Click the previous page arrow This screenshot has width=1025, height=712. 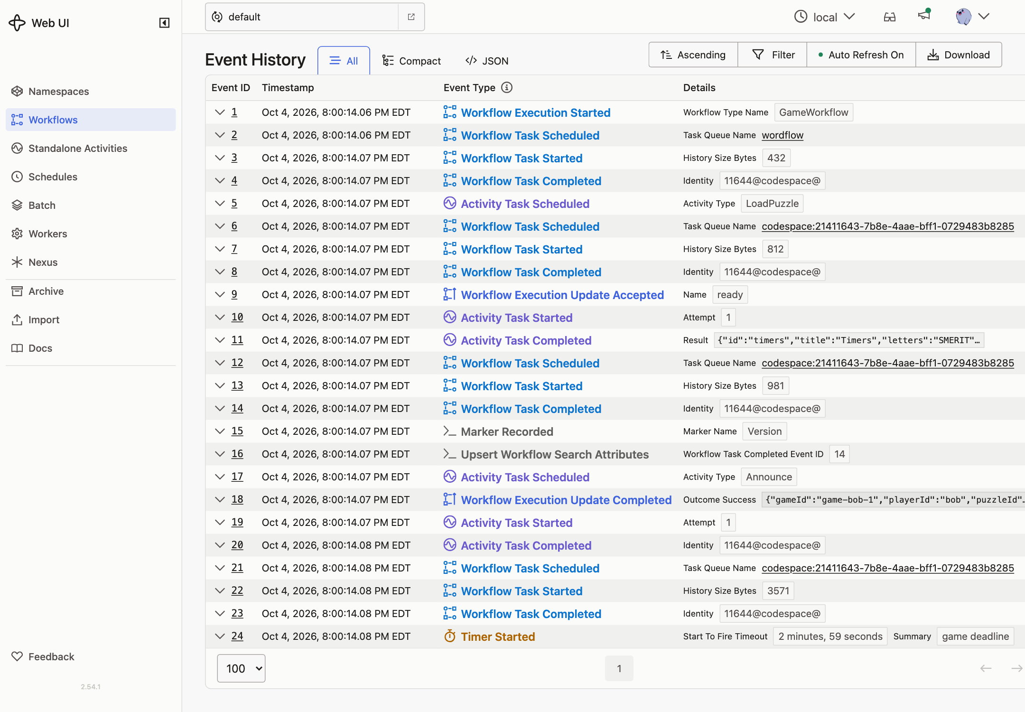pos(986,668)
